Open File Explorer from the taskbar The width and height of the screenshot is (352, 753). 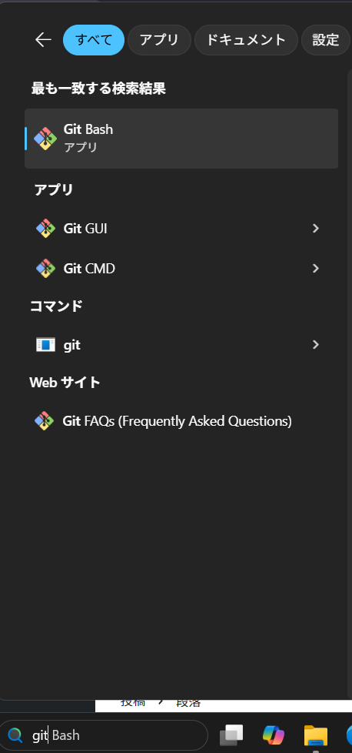point(316,735)
